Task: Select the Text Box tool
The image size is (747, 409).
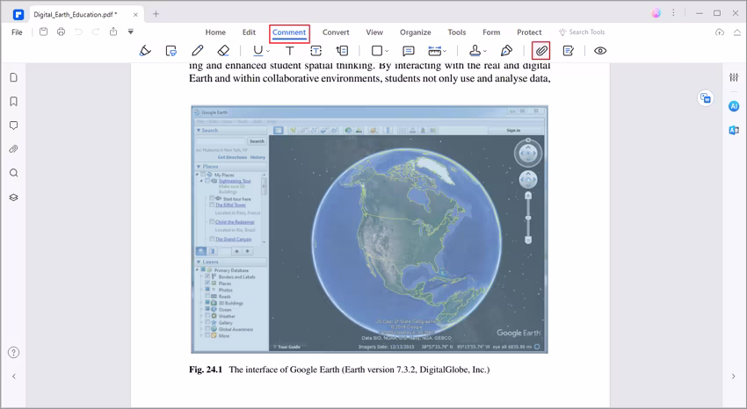Action: pyautogui.click(x=315, y=50)
